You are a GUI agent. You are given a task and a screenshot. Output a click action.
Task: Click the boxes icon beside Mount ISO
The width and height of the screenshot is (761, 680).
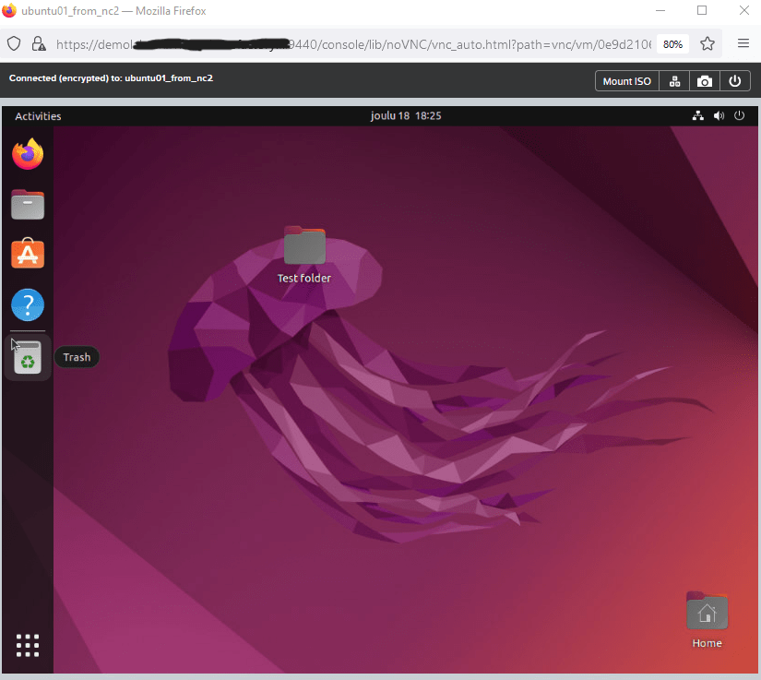675,81
